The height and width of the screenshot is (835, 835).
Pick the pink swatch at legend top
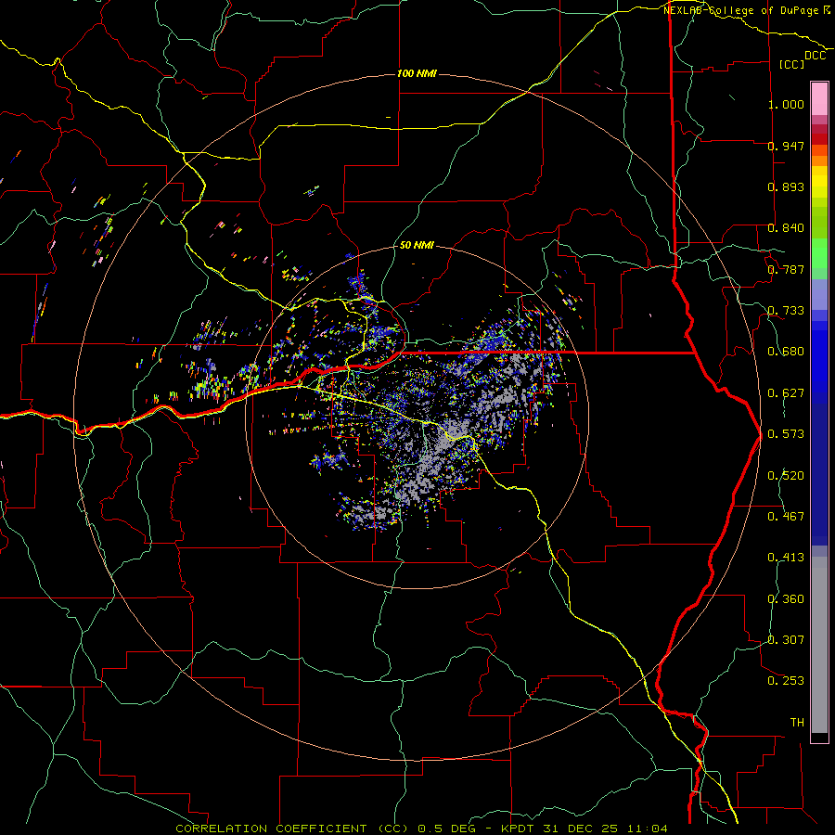[x=819, y=98]
